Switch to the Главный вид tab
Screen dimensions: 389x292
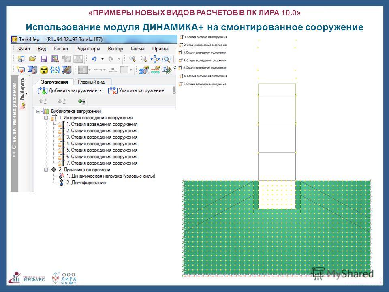pos(91,82)
